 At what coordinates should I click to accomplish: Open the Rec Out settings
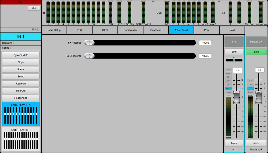21,91
